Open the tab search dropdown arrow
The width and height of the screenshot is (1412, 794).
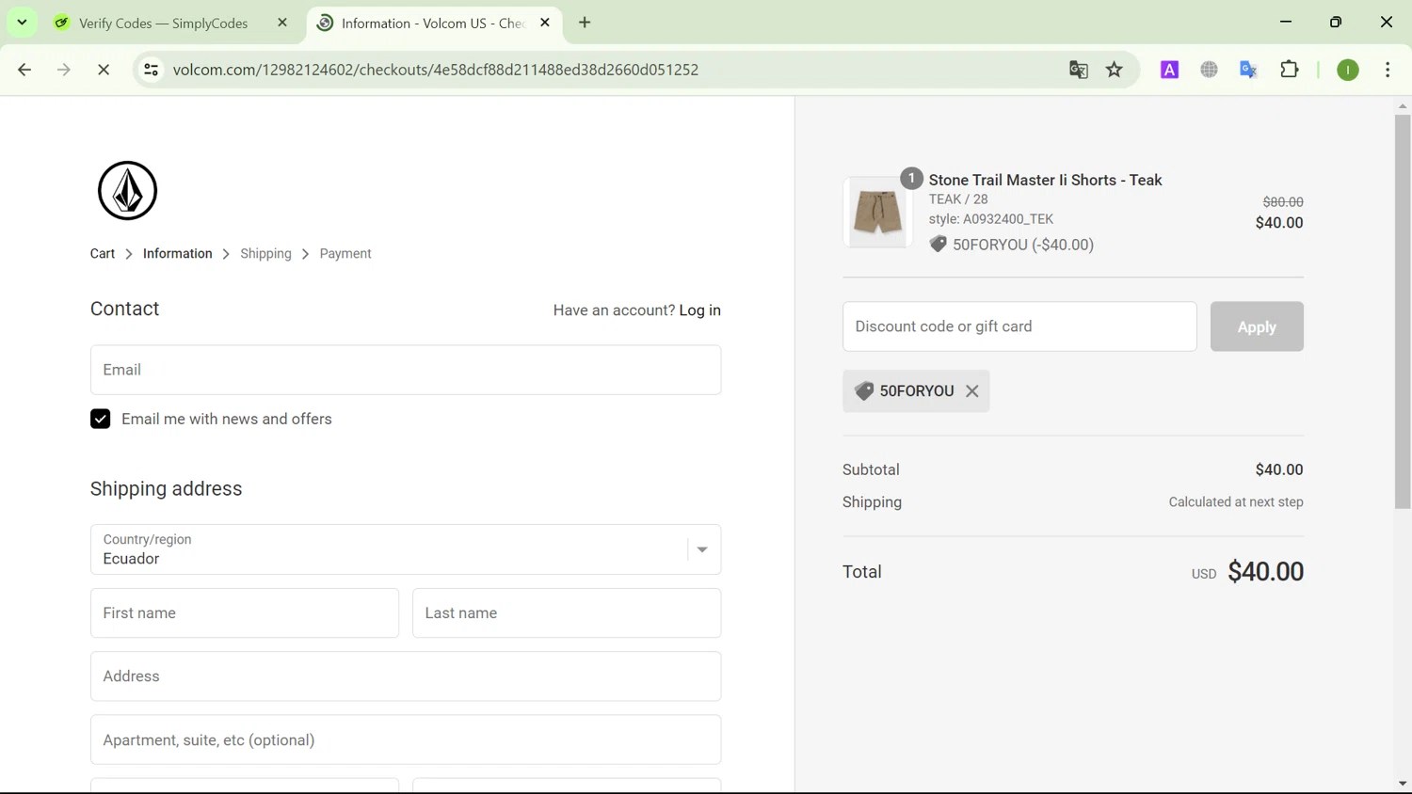pyautogui.click(x=22, y=23)
